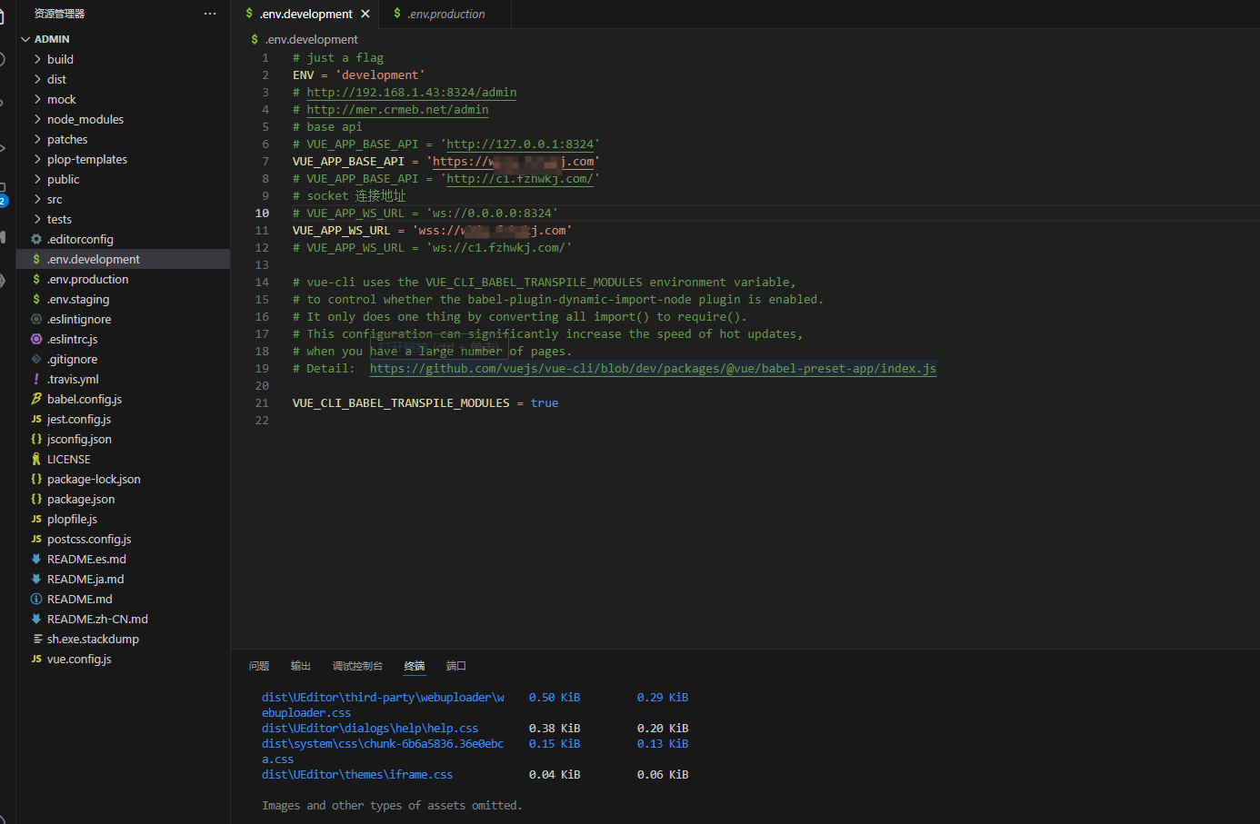The width and height of the screenshot is (1260, 824).
Task: Click the dollar icon of .env.development file
Action: tap(36, 259)
